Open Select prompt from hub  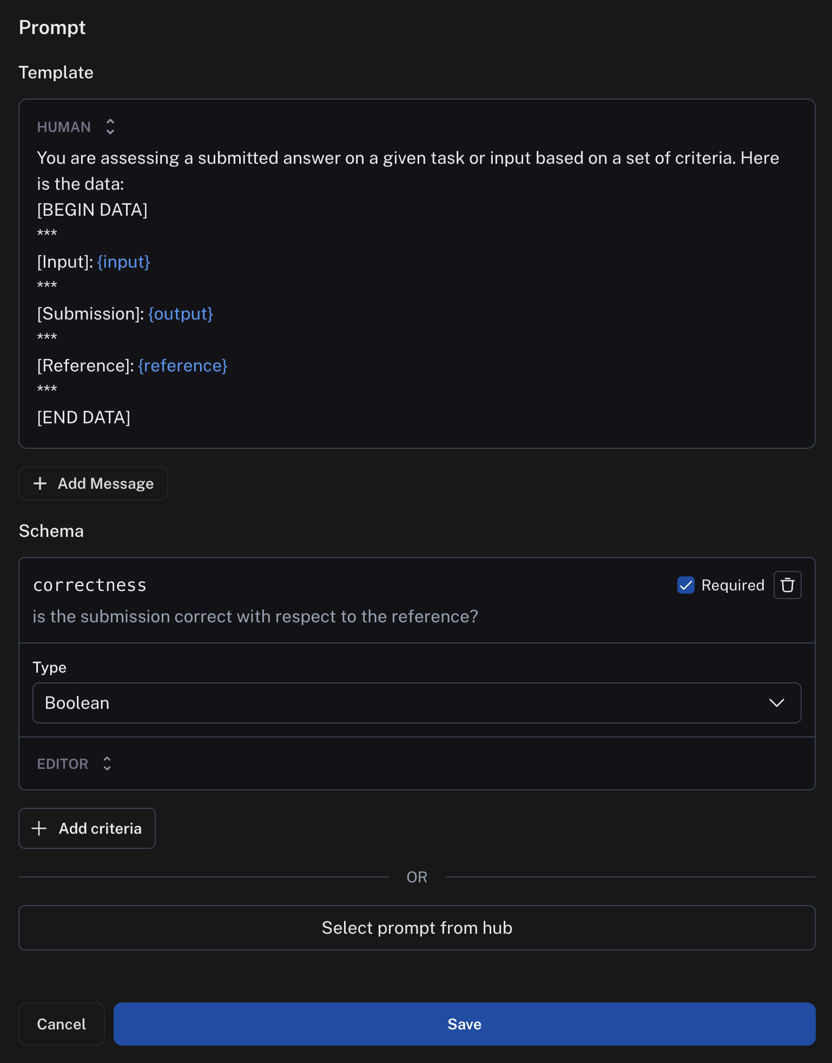pyautogui.click(x=417, y=928)
